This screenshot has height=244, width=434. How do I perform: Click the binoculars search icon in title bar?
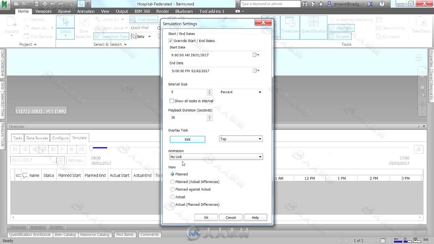click(305, 4)
